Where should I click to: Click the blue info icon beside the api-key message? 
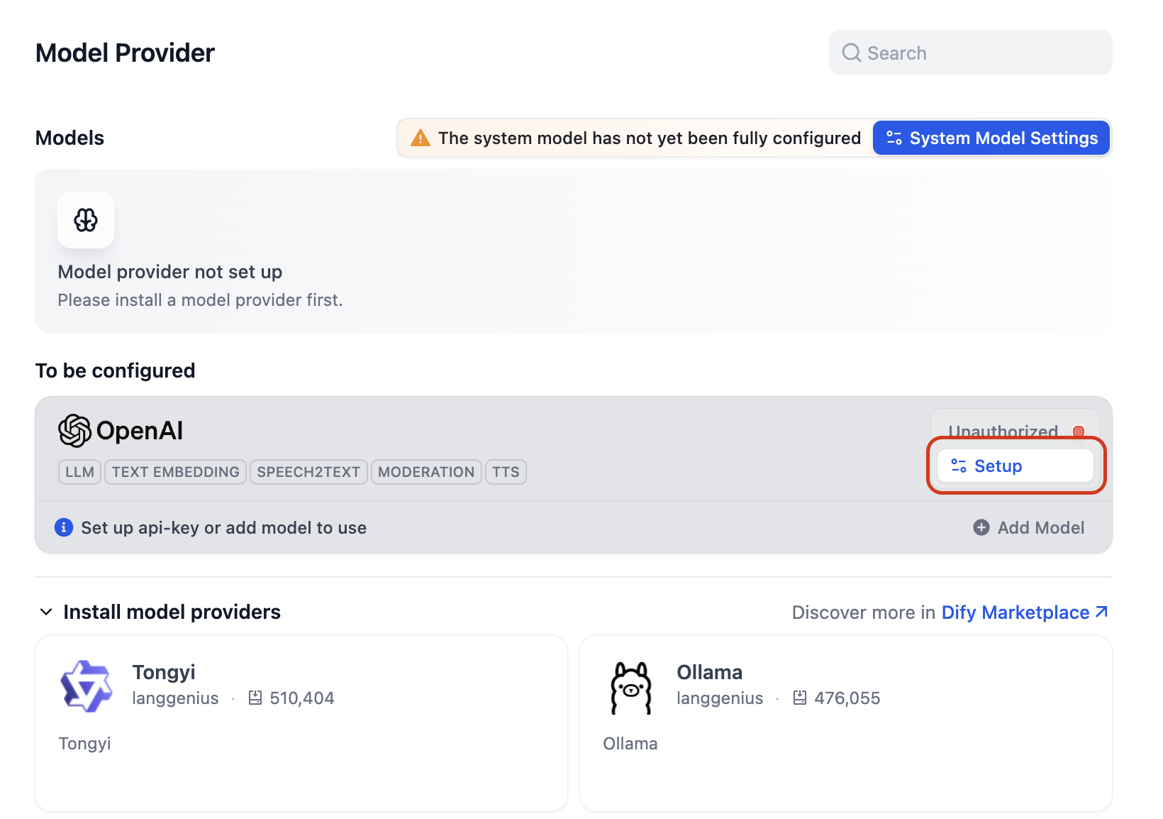click(64, 527)
